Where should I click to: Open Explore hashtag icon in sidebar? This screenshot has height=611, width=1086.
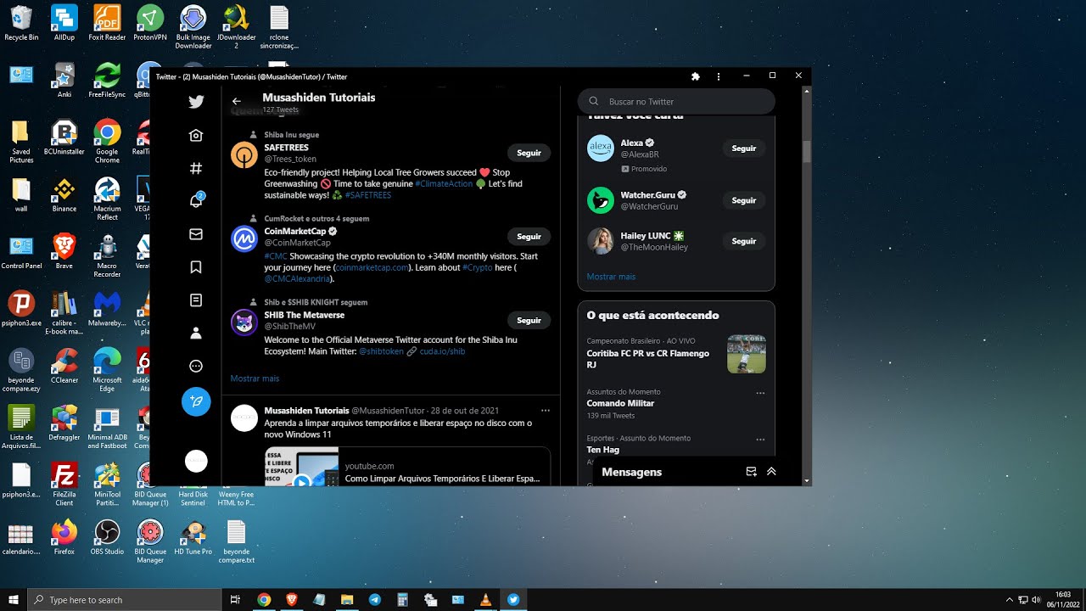click(x=196, y=168)
